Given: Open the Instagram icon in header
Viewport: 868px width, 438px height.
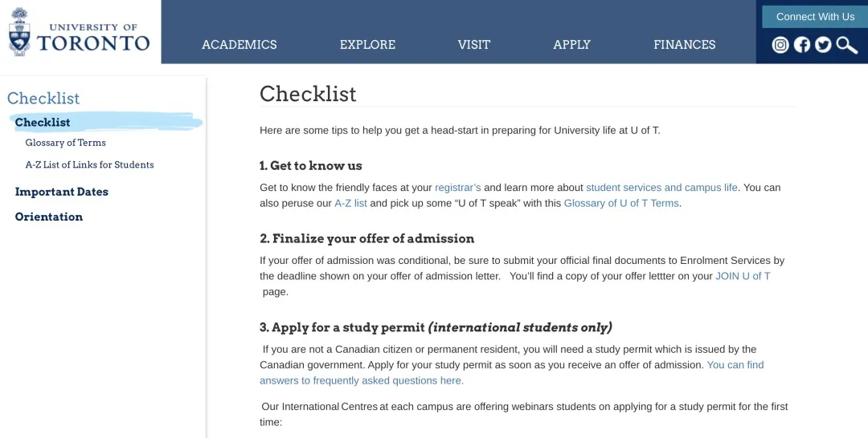Looking at the screenshot, I should click(x=780, y=45).
